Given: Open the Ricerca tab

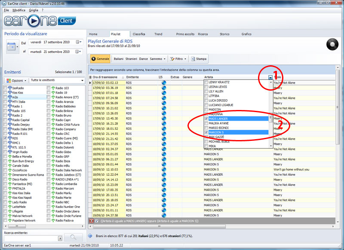Looking at the screenshot, I should (203, 34).
